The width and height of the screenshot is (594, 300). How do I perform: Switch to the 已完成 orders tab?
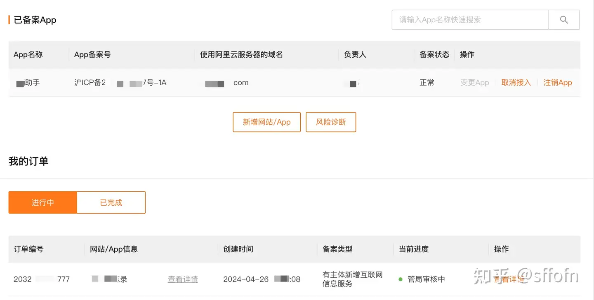(111, 202)
